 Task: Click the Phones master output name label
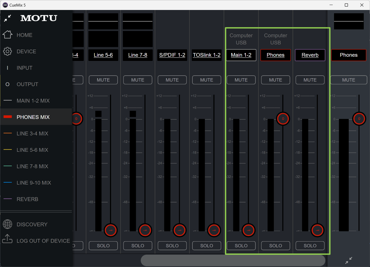point(349,55)
